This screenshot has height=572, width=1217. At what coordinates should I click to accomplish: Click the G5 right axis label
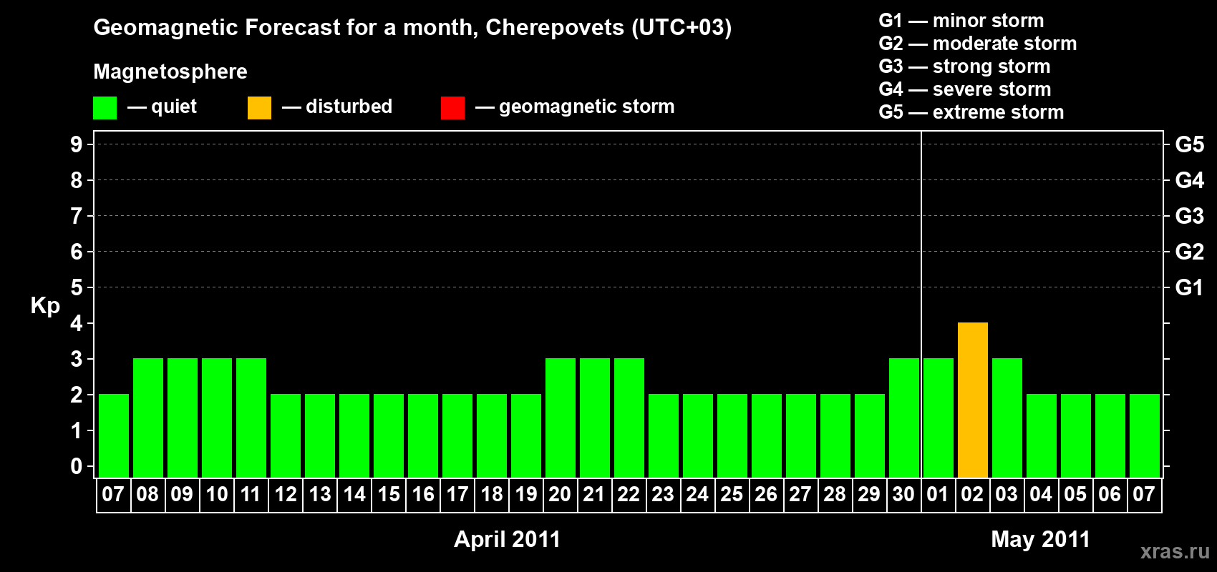[x=1190, y=144]
